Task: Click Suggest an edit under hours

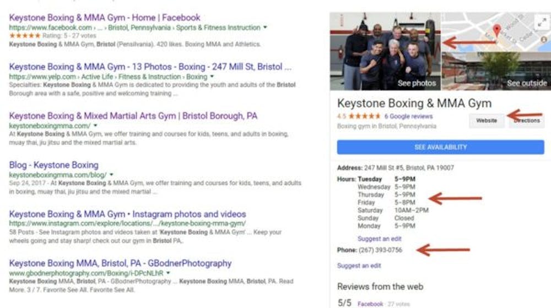Action: [379, 239]
